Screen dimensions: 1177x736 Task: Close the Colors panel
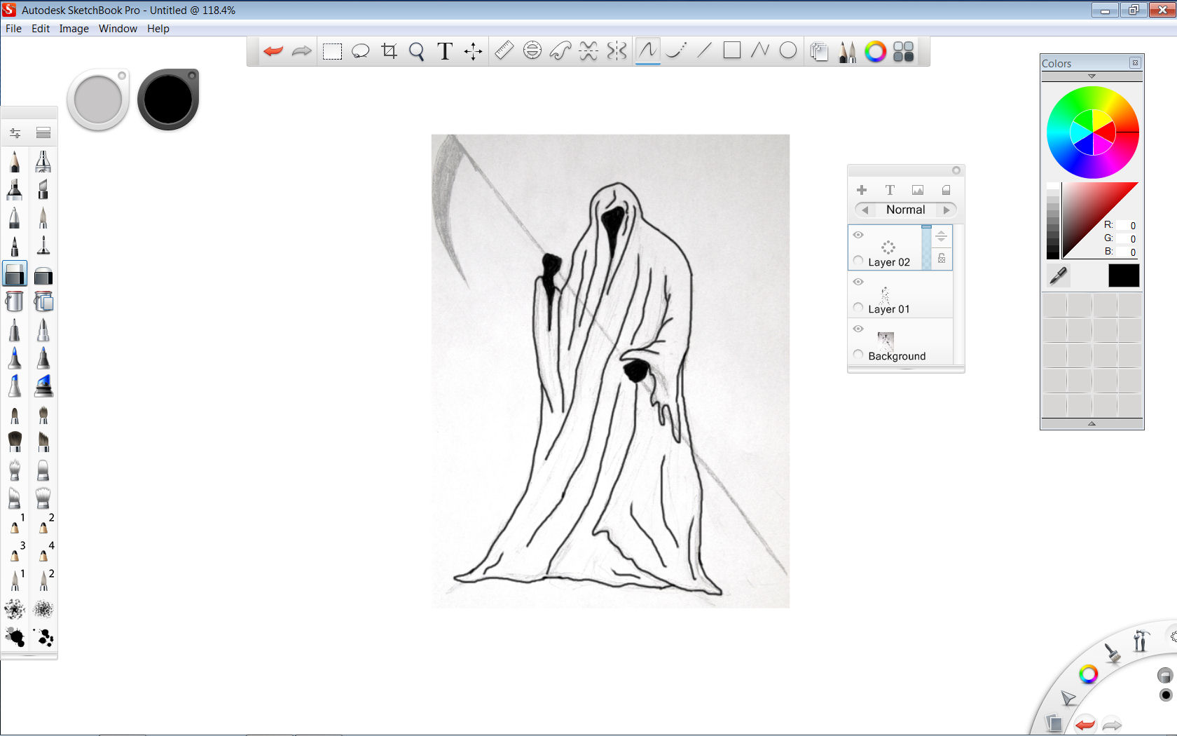(x=1135, y=63)
